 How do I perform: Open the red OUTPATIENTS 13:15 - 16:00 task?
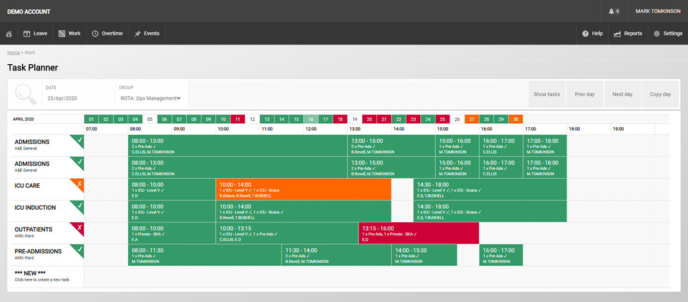(x=419, y=233)
